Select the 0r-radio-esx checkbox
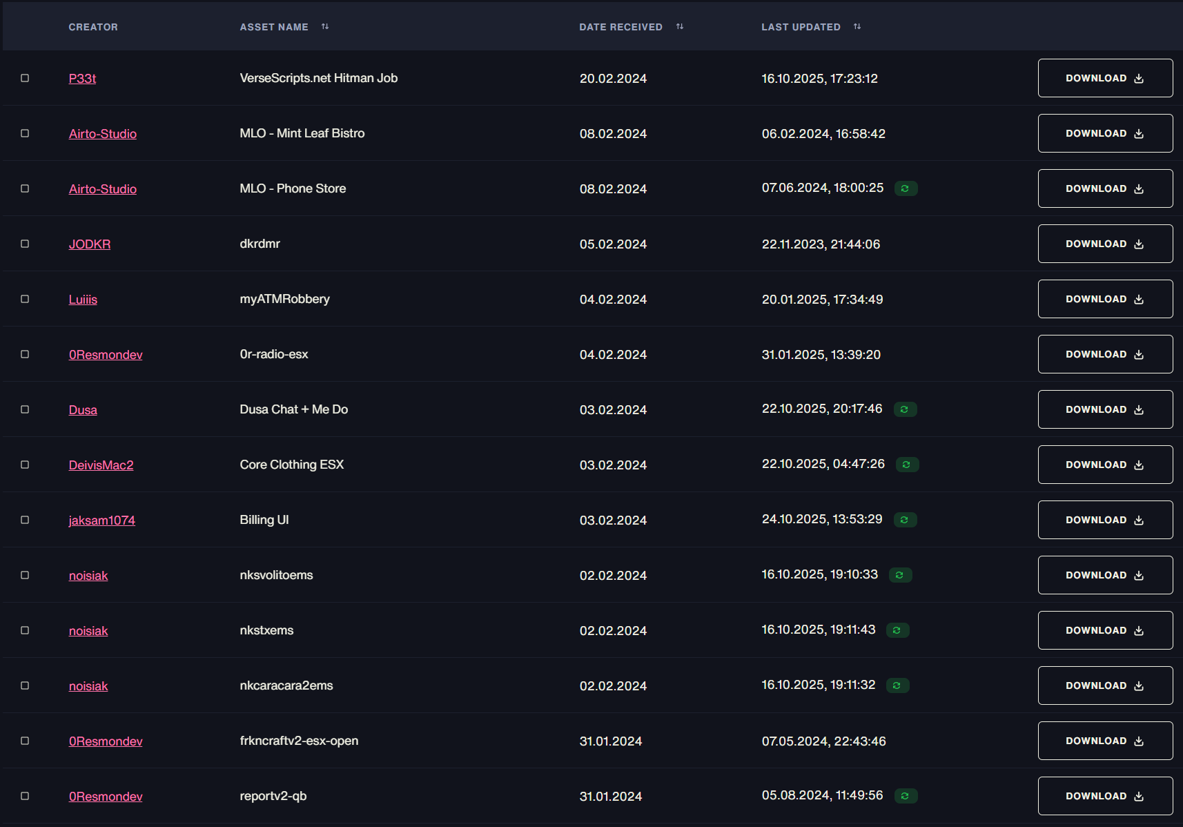Viewport: 1183px width, 827px height. click(x=25, y=354)
